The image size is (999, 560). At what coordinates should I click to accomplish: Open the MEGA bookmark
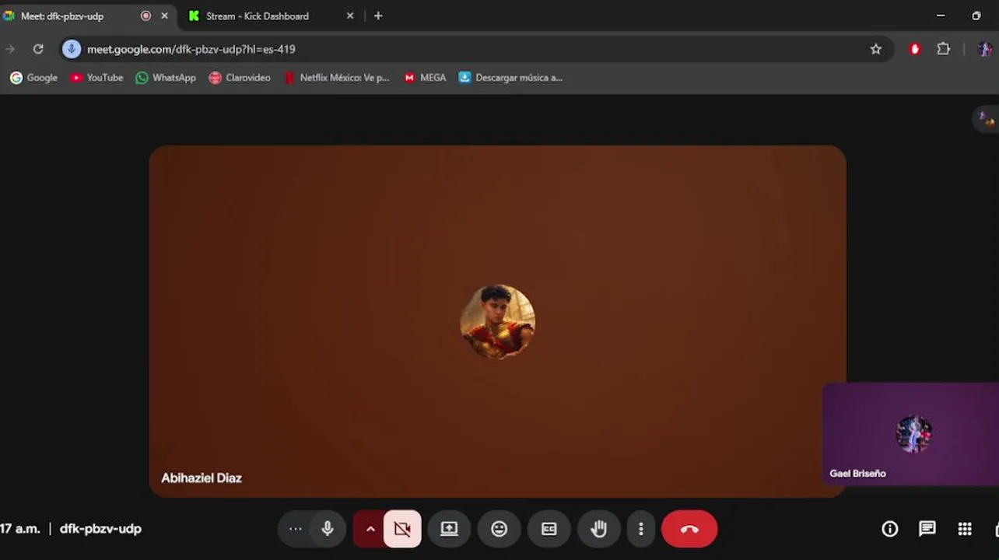point(425,78)
